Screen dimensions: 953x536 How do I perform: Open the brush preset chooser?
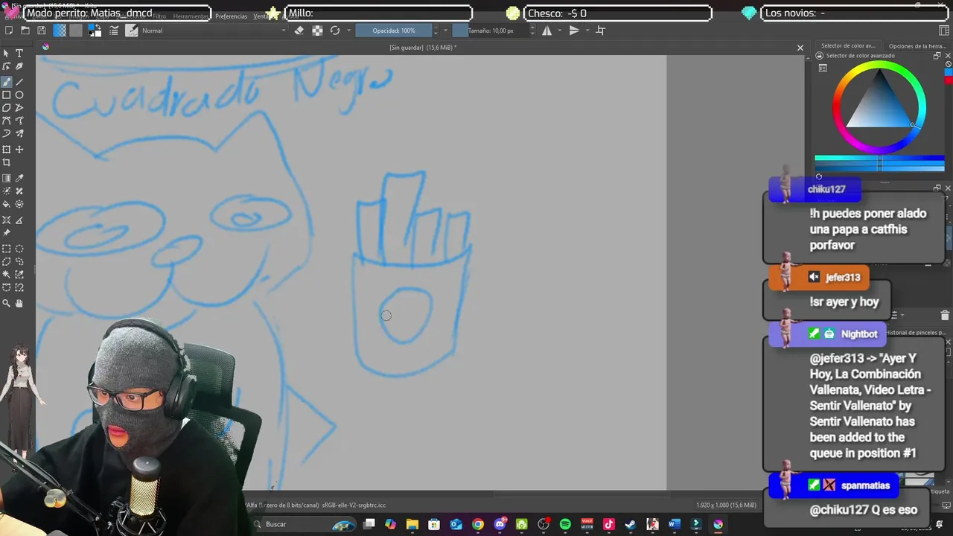click(x=132, y=31)
